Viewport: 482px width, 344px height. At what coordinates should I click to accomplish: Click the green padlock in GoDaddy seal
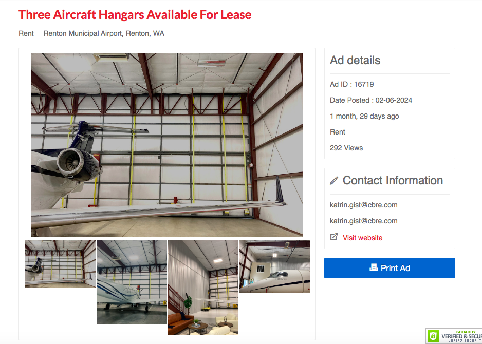tap(433, 336)
